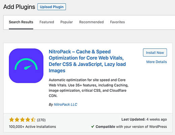Click the star rating for NitroPack

[x=22, y=119]
